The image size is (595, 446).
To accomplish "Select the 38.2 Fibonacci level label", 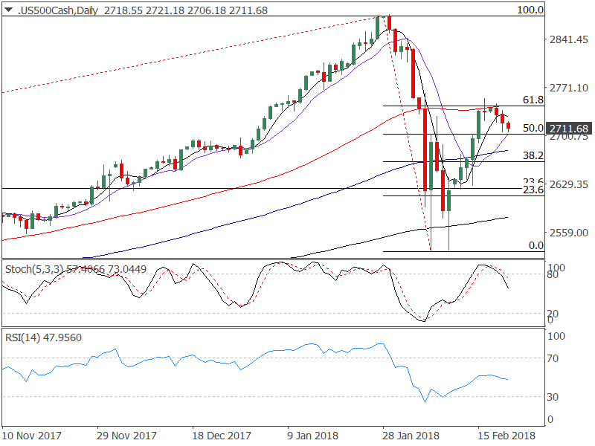I will click(533, 155).
